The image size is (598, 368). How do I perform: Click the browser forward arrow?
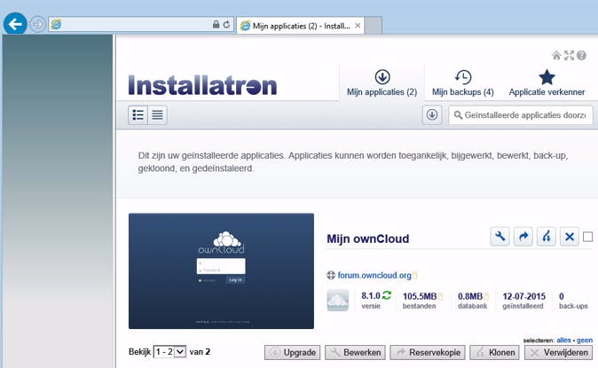[x=38, y=25]
